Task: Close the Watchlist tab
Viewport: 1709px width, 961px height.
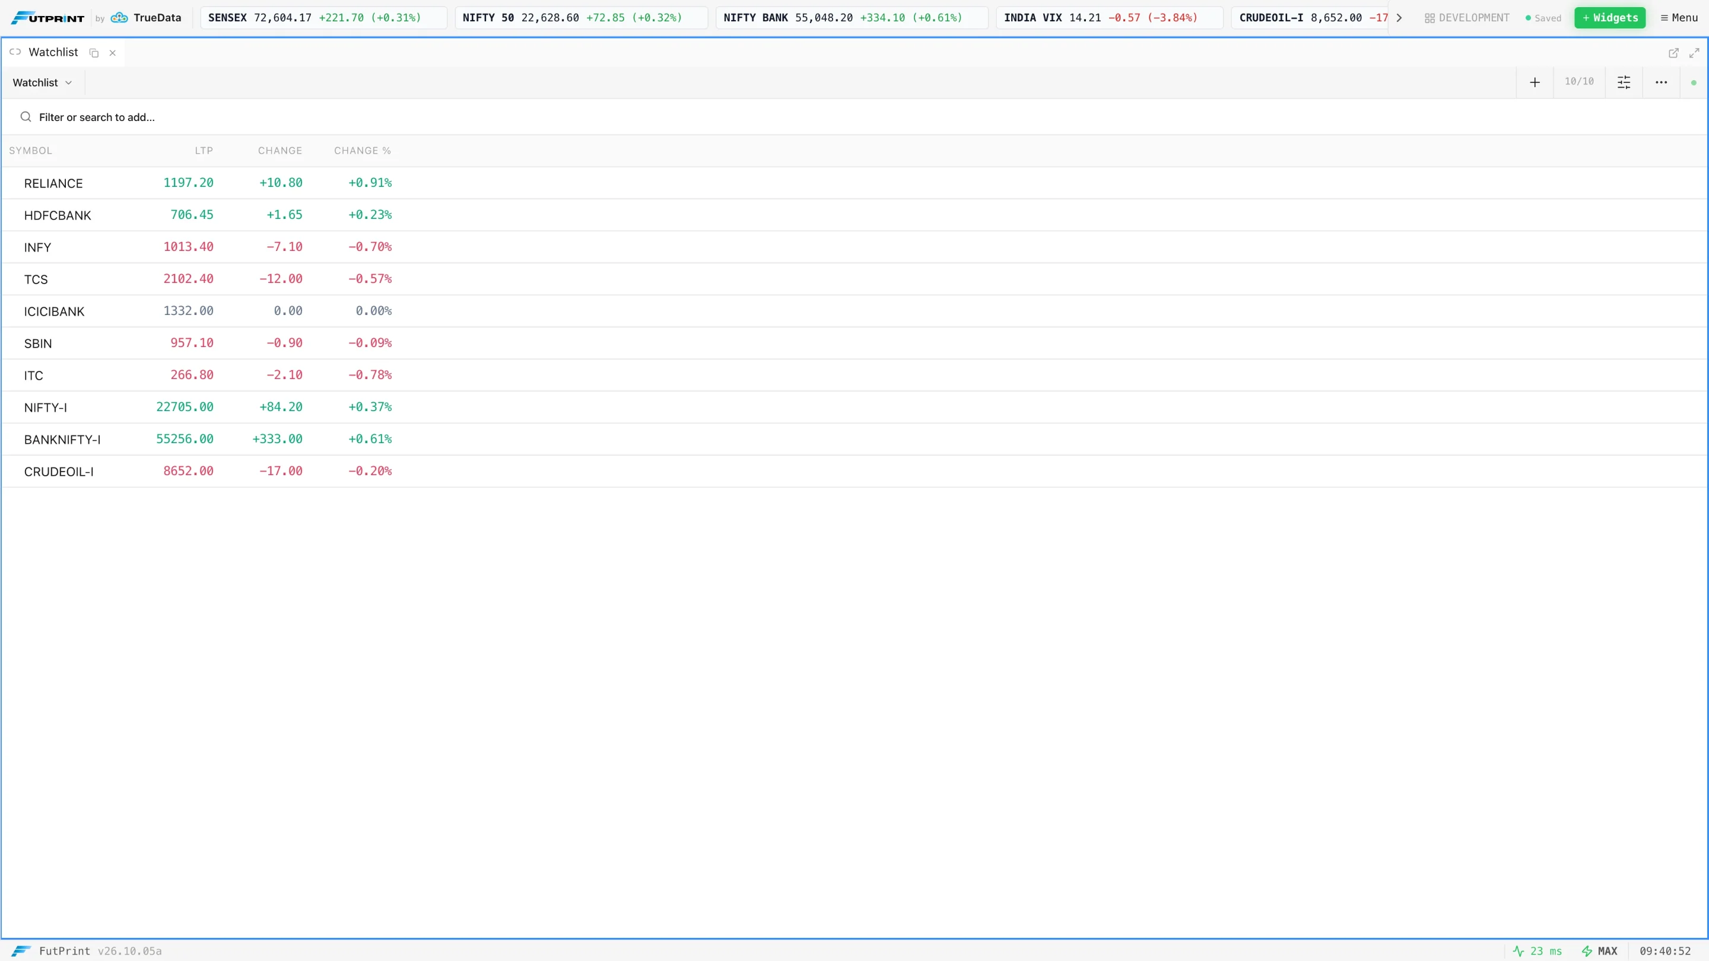Action: (x=113, y=53)
